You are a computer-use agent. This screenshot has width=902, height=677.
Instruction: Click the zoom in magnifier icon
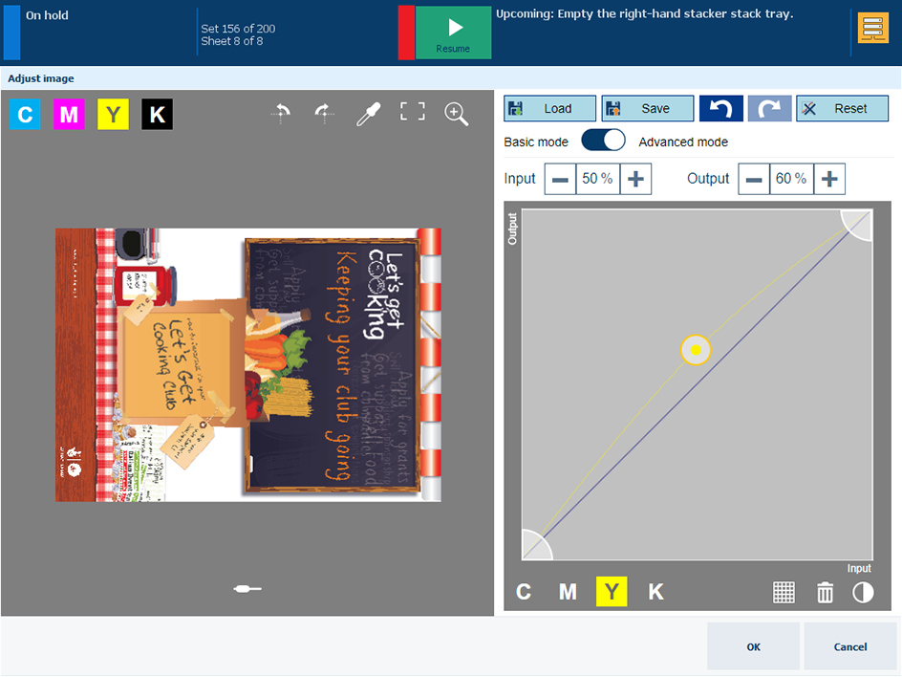(x=457, y=115)
